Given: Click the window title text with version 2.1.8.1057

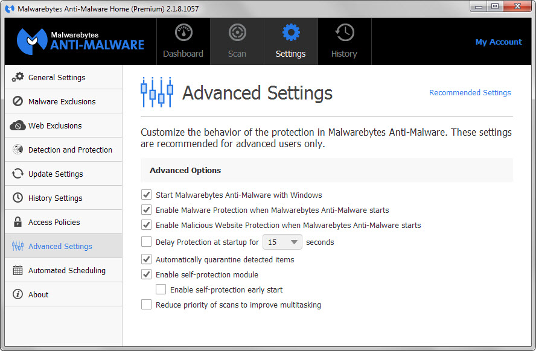Looking at the screenshot, I should pos(108,9).
